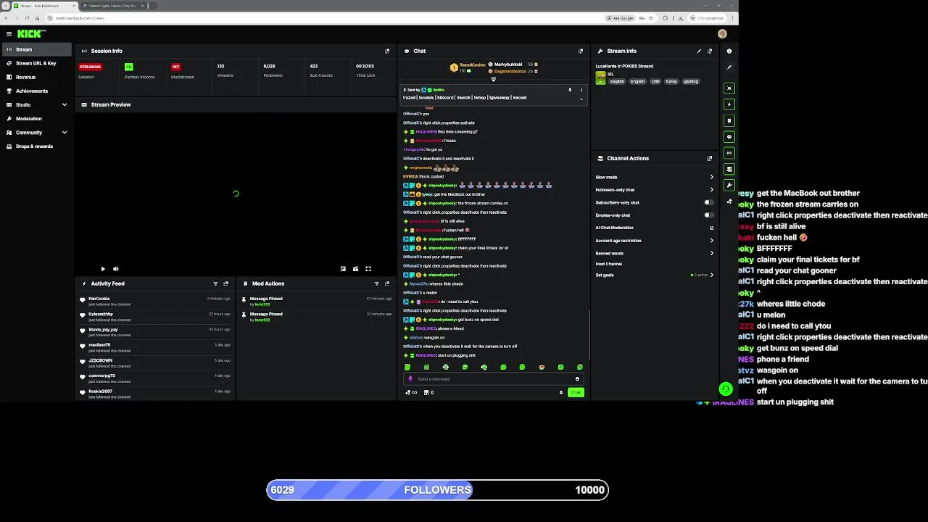Click the Kick logo
This screenshot has height=522, width=928.
31,33
